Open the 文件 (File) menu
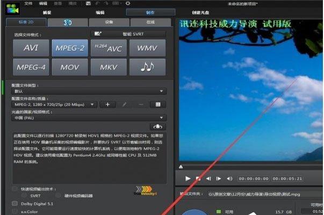Screen dimensions: 324x215 (x=28, y=3)
